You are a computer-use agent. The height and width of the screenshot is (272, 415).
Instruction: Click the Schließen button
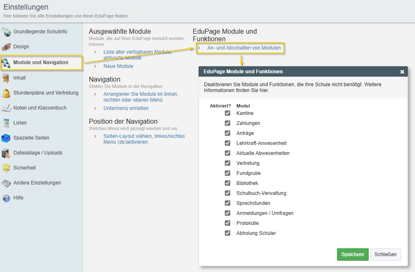(385, 255)
